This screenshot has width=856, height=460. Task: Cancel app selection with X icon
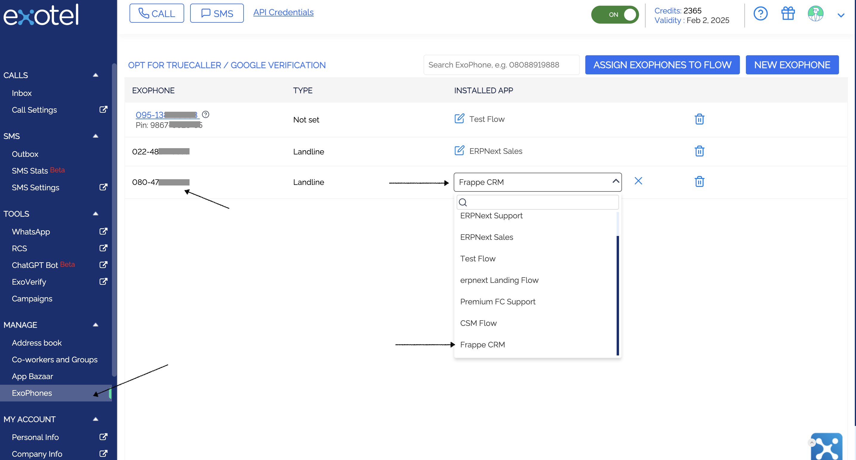(x=638, y=181)
